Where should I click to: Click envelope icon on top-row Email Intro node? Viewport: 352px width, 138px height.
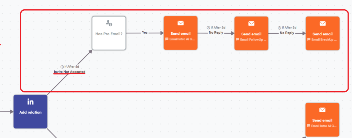click(180, 23)
